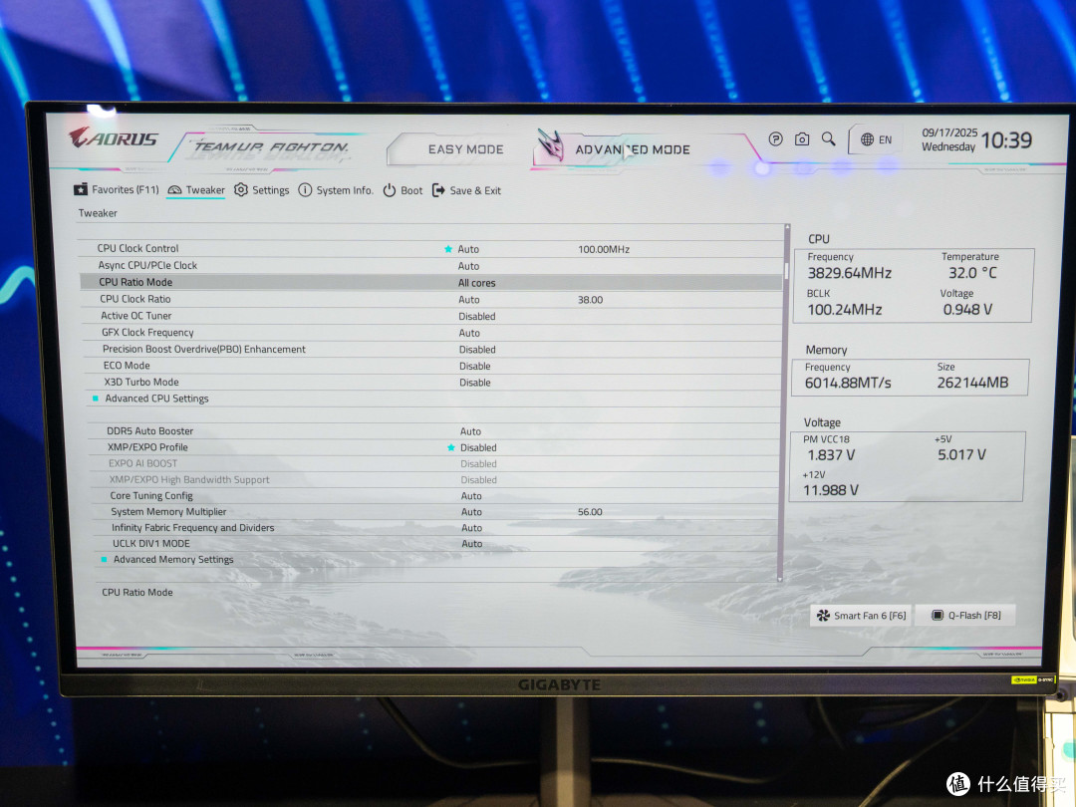Select ADVANCED MODE button
The height and width of the screenshot is (807, 1076).
point(632,149)
